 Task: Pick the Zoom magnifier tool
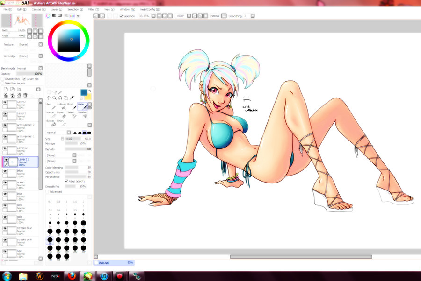55,98
